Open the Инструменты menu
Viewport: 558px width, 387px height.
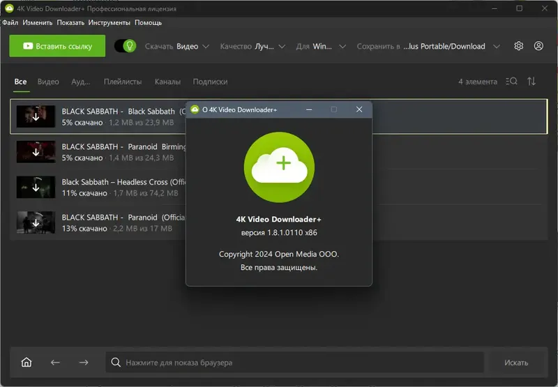tap(110, 23)
